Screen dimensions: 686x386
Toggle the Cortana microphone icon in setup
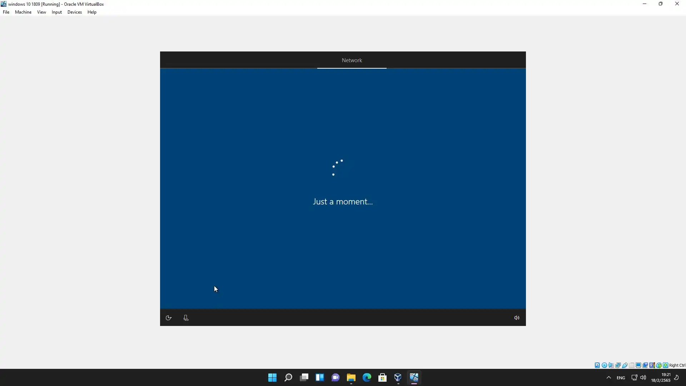pos(186,318)
